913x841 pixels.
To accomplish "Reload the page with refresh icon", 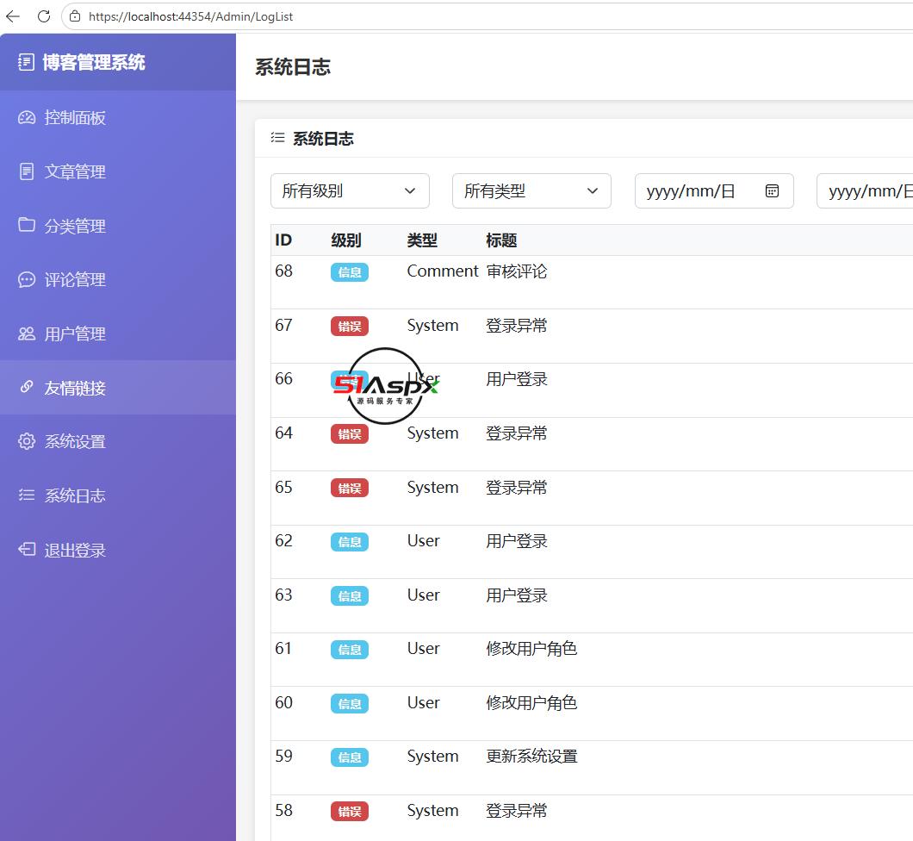I will 44,16.
